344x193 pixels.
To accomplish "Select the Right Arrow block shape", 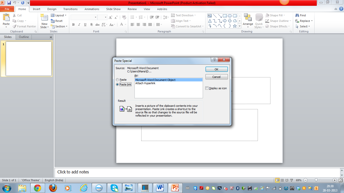I will pyautogui.click(x=225, y=21).
